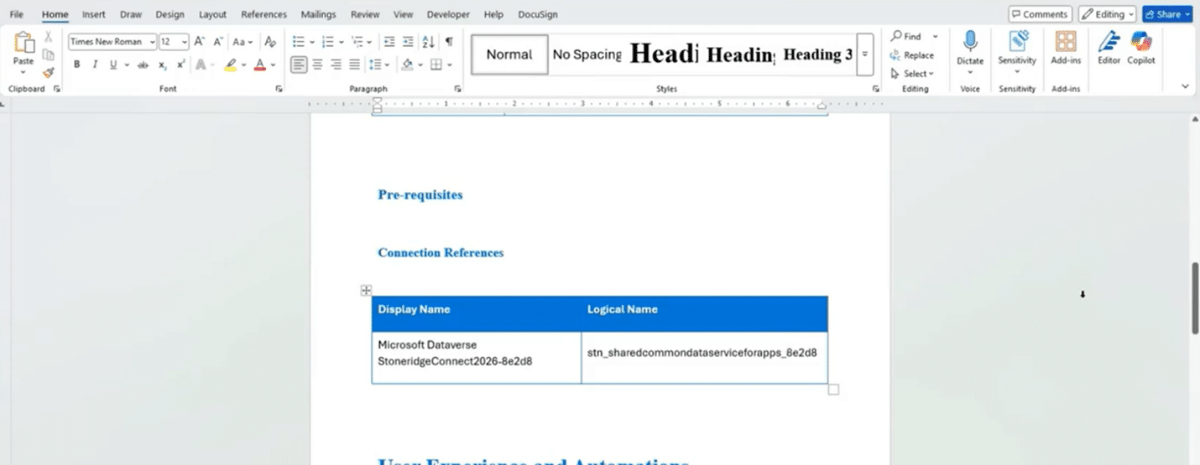
Task: Apply shading fill bucket color
Action: 407,65
